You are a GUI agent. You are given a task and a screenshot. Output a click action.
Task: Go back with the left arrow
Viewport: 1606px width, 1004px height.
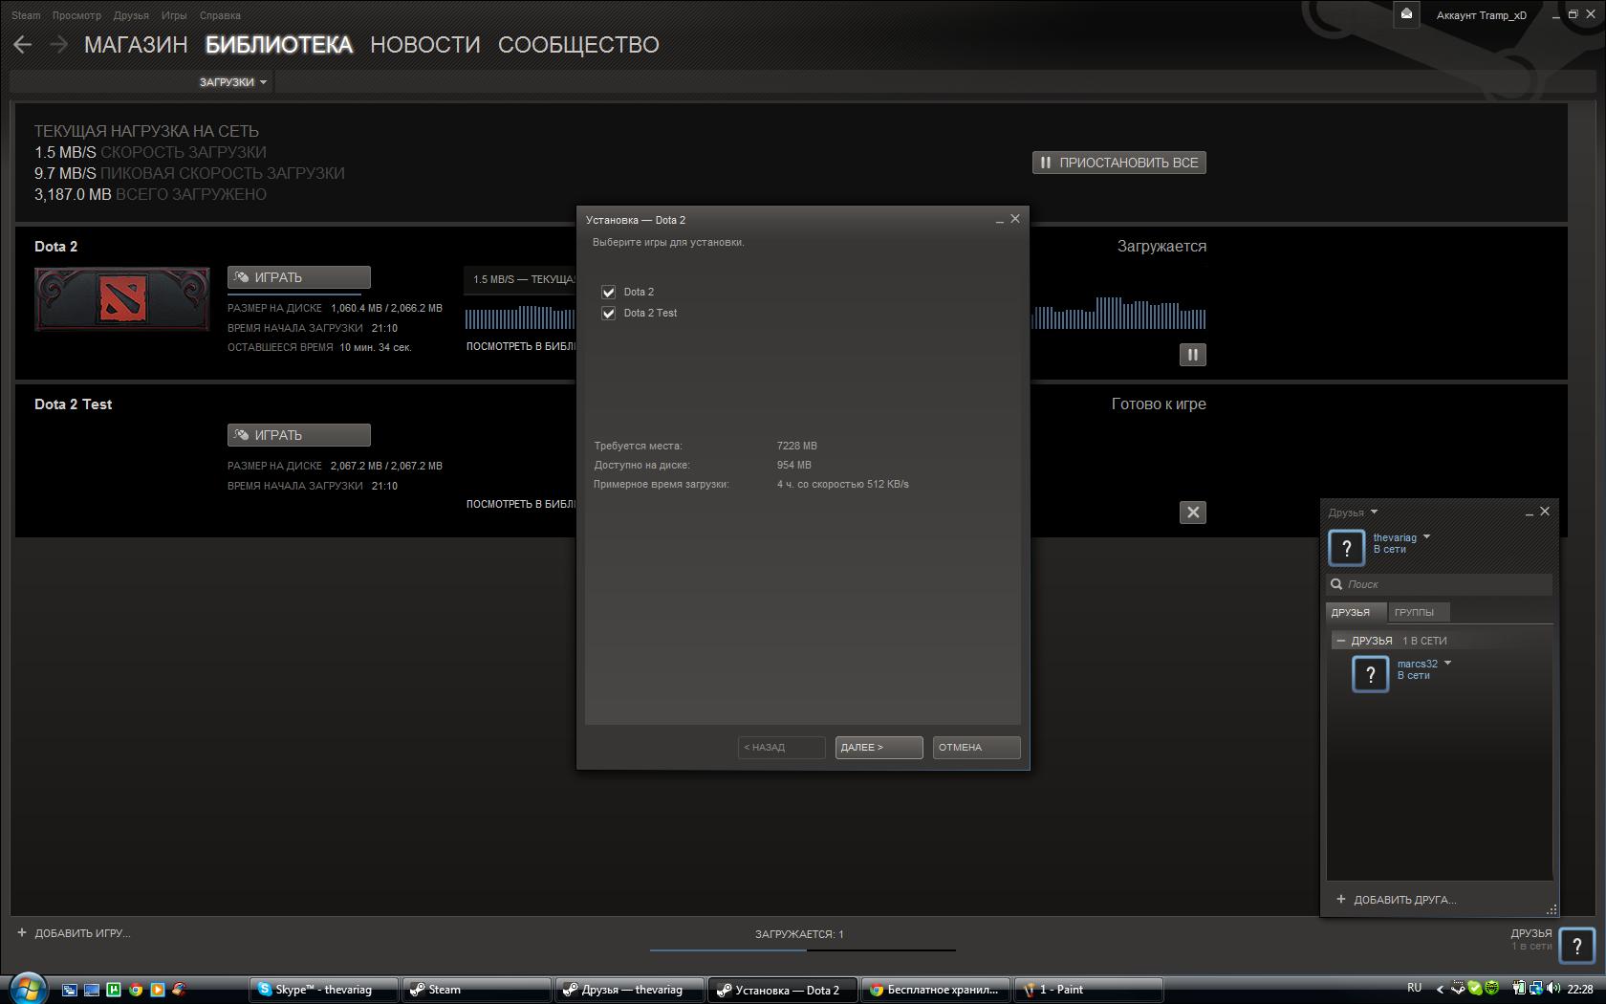(23, 45)
